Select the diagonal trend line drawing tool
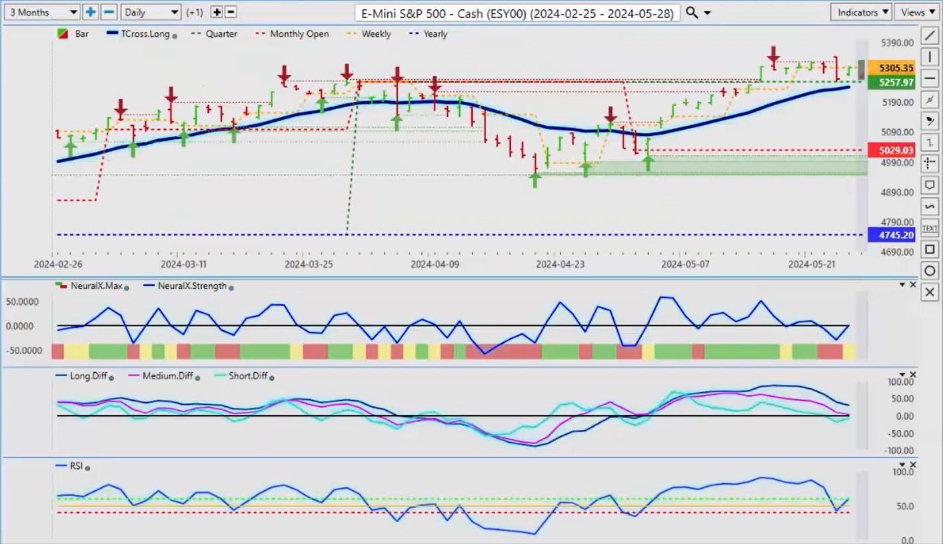The image size is (943, 544). click(930, 35)
